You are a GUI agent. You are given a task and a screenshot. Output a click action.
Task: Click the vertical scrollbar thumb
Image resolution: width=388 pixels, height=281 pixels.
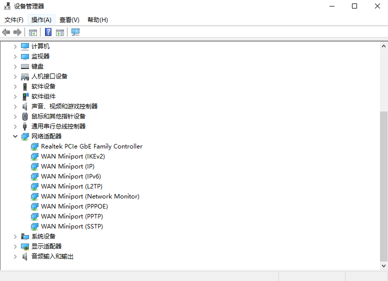[x=384, y=186]
